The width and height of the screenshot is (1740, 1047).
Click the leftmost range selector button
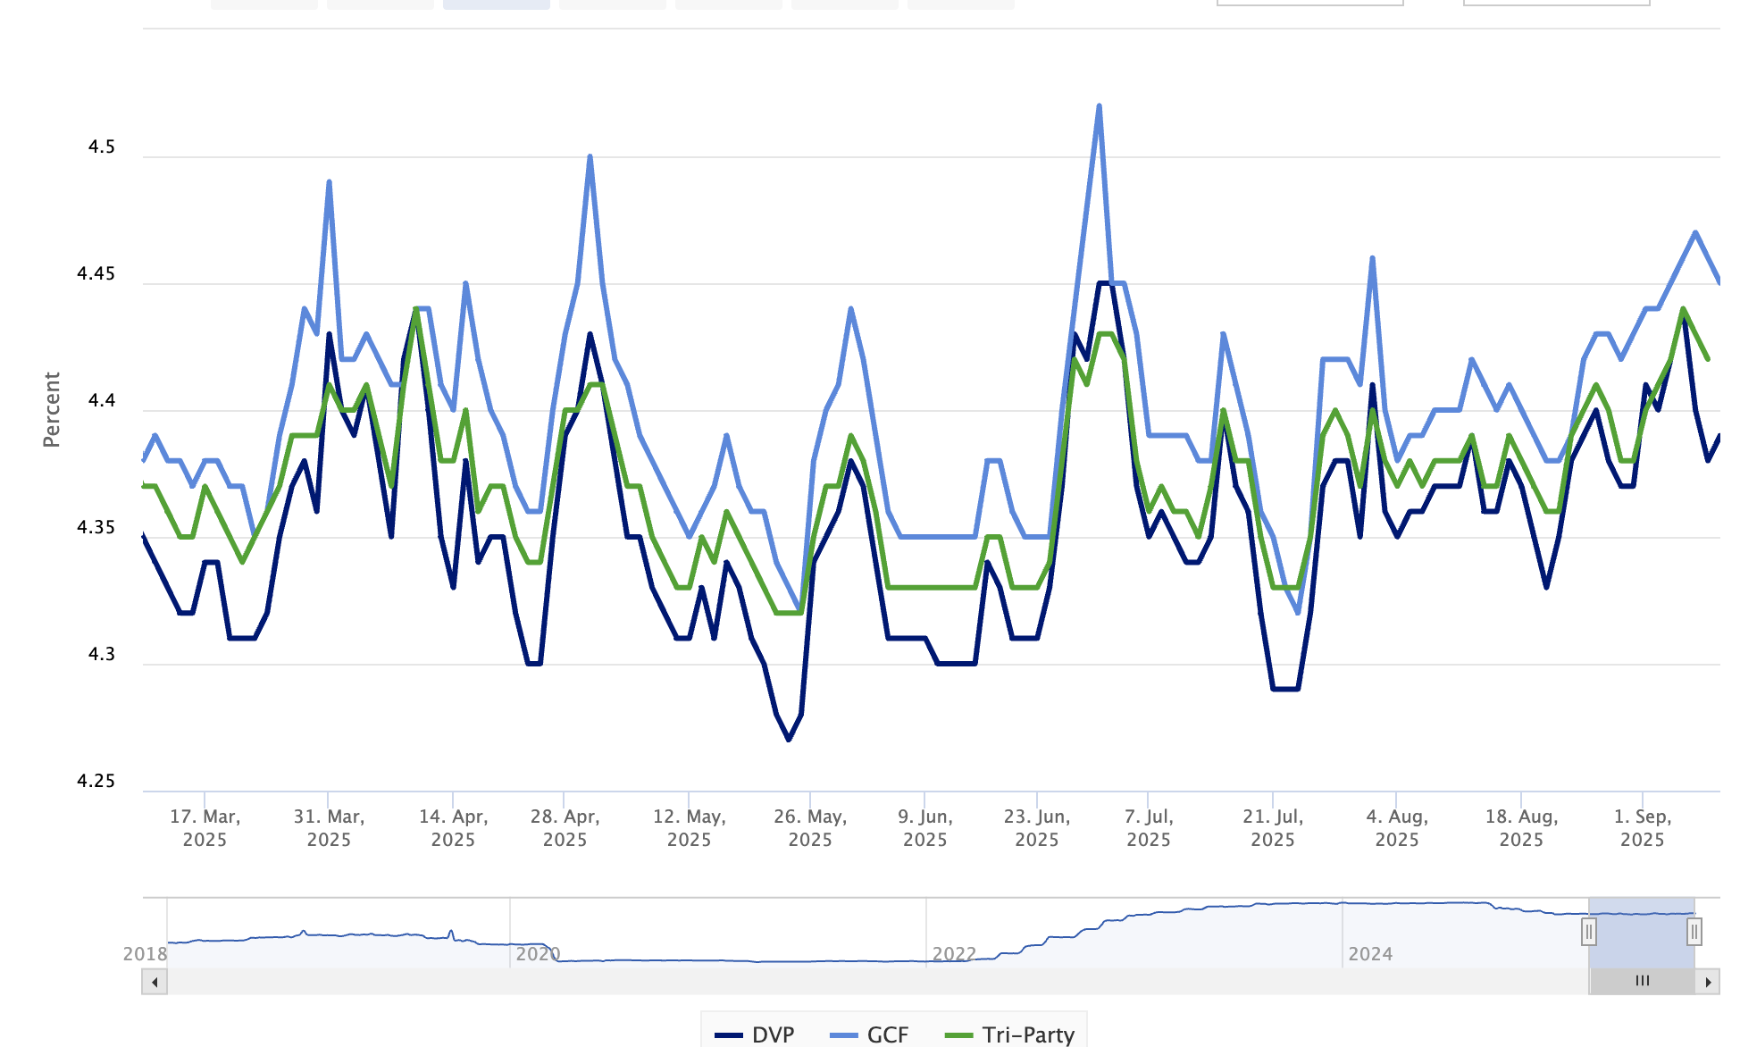[264, 4]
